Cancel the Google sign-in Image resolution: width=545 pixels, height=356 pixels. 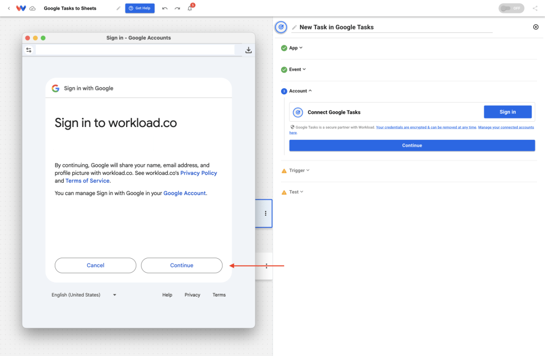pyautogui.click(x=95, y=266)
